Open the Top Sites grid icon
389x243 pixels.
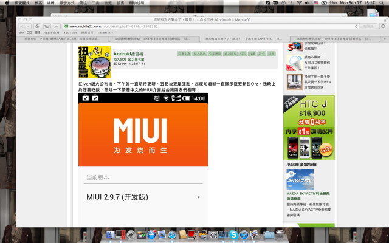37,32
